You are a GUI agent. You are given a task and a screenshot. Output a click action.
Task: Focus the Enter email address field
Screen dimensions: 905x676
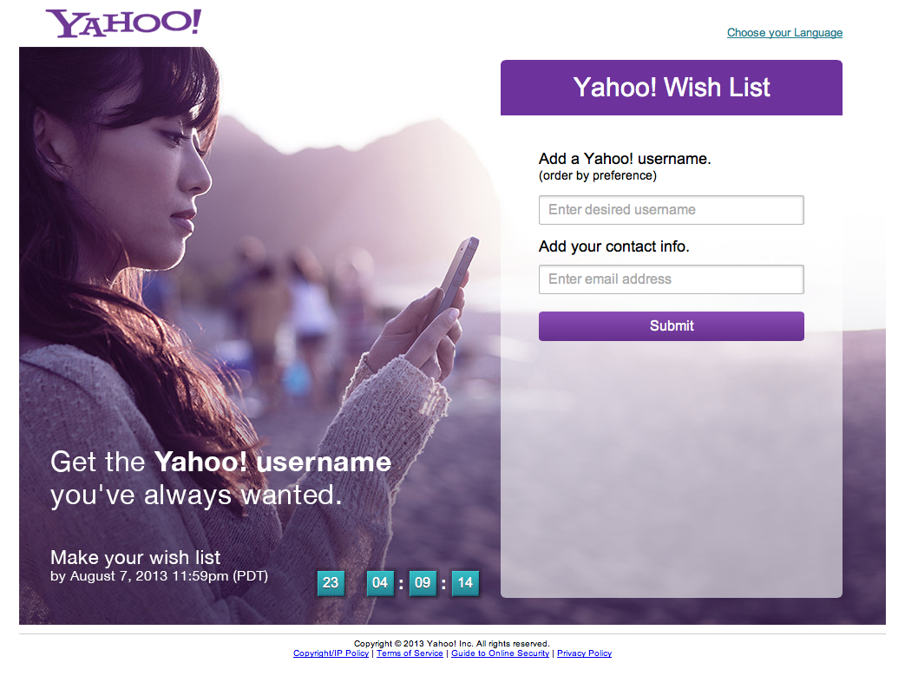[x=672, y=279]
